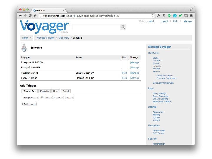Click Manage Voyager in the breadcrumb
Viewport: 212px width, 159px height.
click(46, 38)
